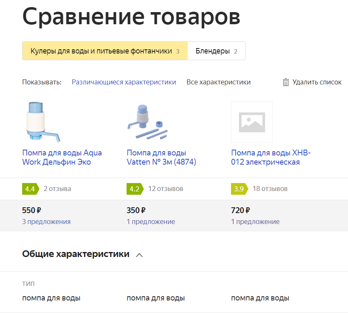
Task: Click the 3.9 rating badge
Action: 239,189
